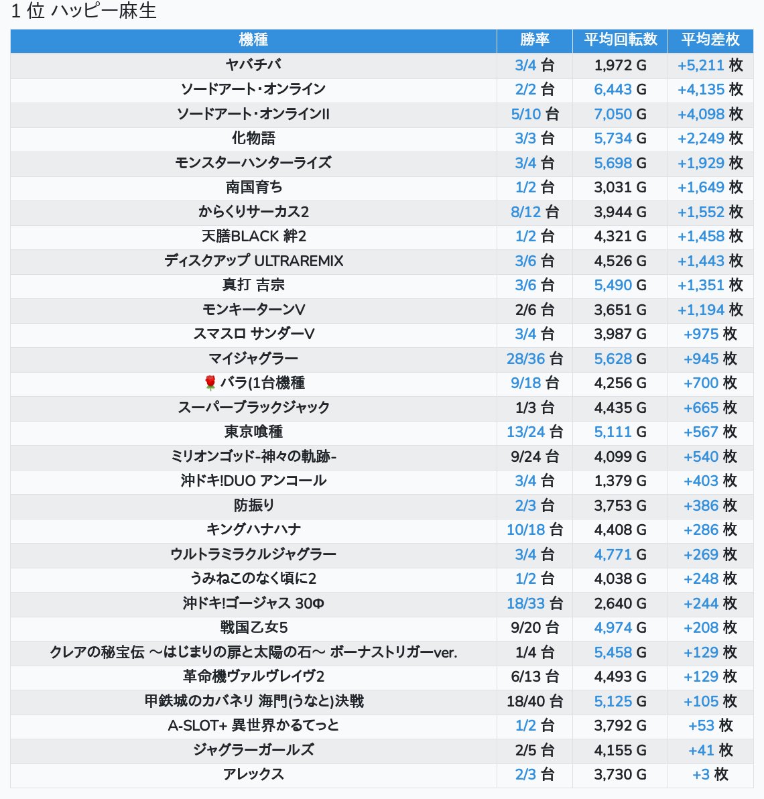This screenshot has width=764, height=799.
Task: Open the 7,050 G link
Action: 613,114
